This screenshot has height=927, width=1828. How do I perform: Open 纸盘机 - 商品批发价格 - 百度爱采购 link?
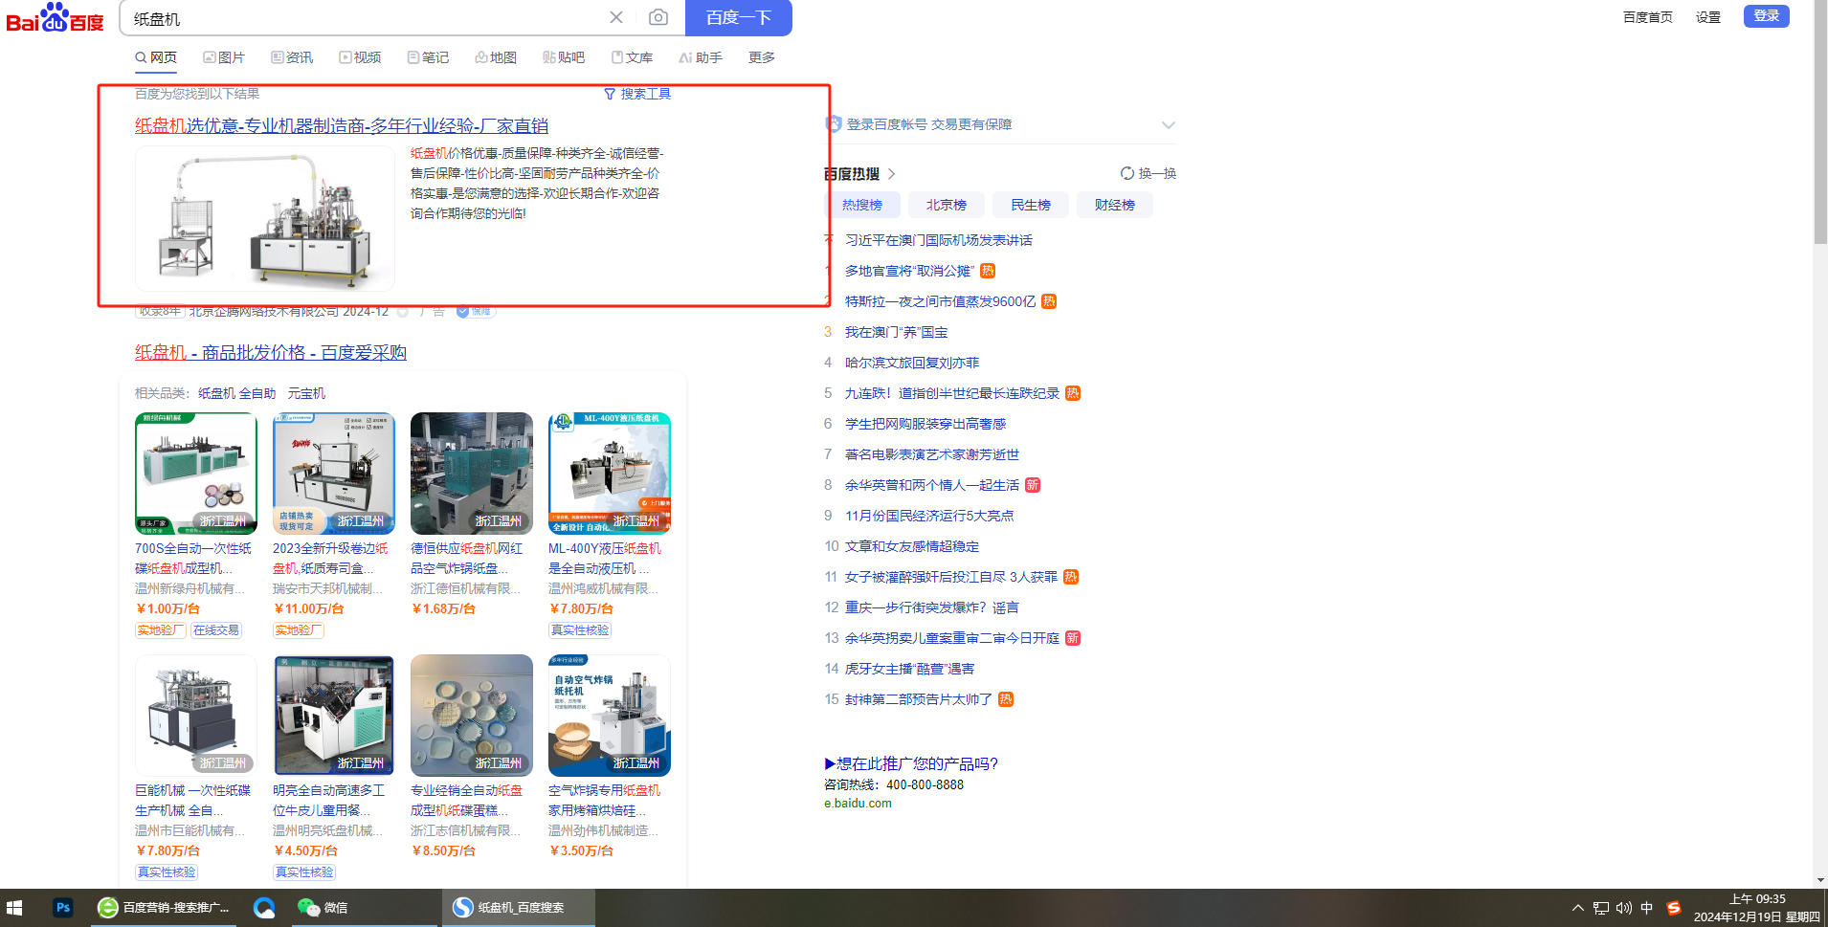pos(271,352)
